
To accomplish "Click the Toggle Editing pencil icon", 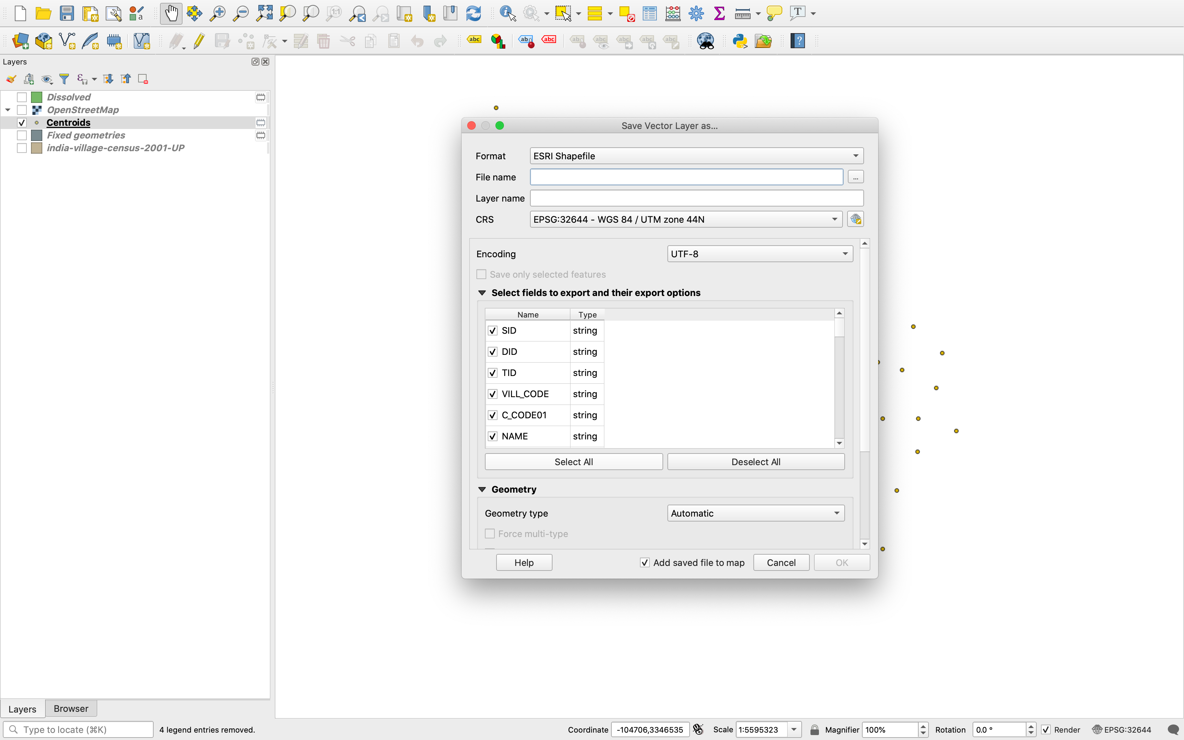I will pos(199,41).
